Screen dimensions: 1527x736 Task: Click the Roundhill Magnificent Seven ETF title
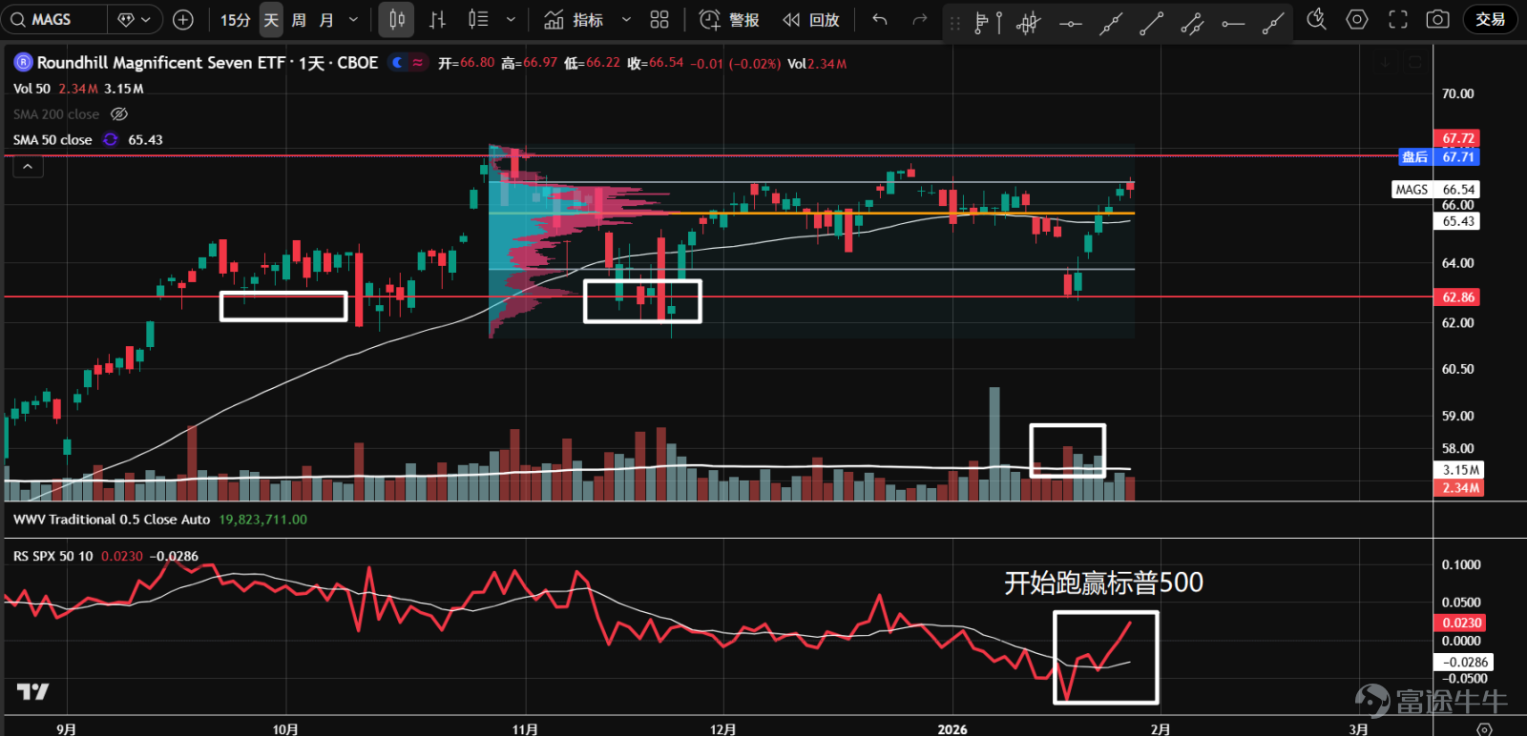[x=207, y=63]
